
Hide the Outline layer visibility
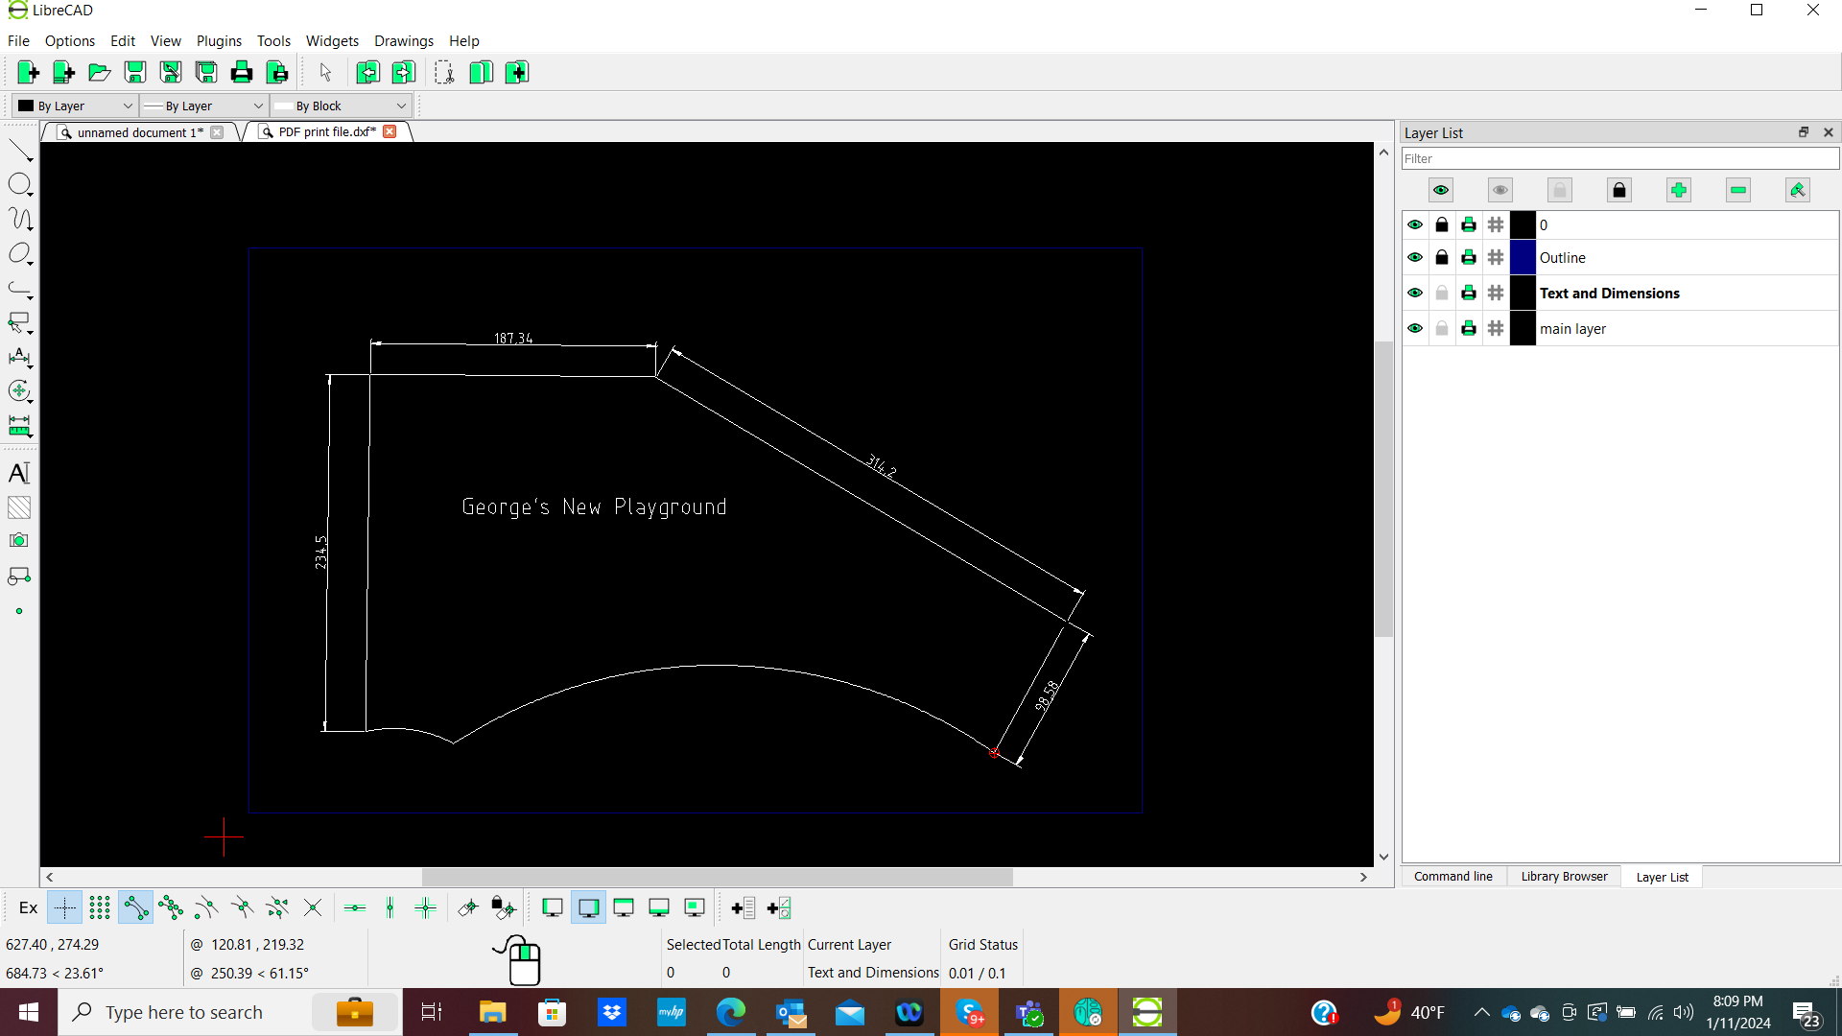coord(1415,257)
